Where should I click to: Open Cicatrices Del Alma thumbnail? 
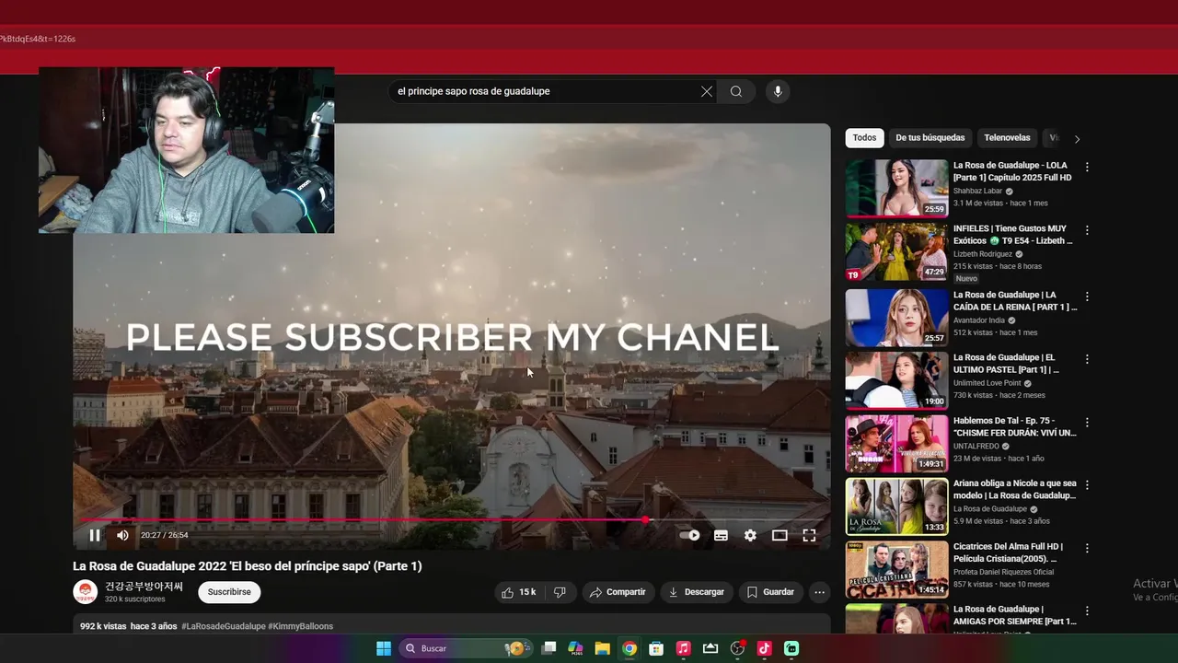(x=896, y=569)
